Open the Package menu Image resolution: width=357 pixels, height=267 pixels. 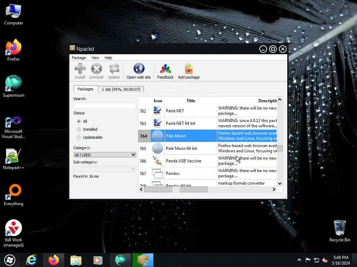point(79,58)
